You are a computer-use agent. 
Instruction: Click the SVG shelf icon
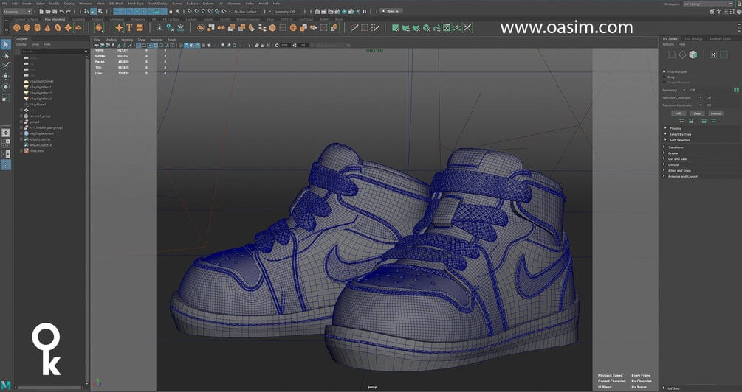point(140,28)
